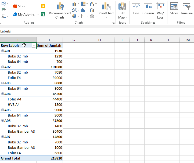Image resolution: width=194 pixels, height=163 pixels.
Task: Collapse the A07 pivot group
Action: pyautogui.click(x=2, y=136)
